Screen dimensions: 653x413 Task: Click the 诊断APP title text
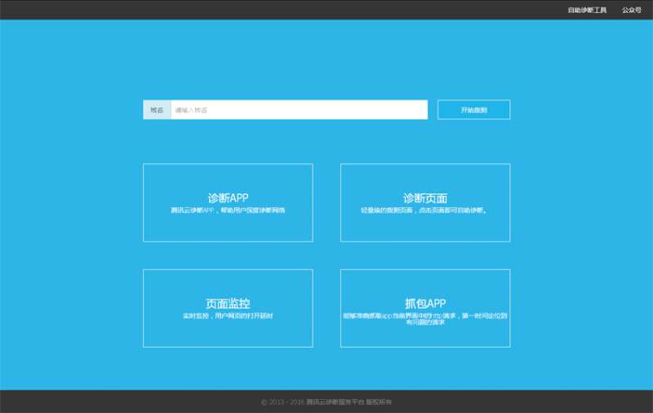[228, 198]
